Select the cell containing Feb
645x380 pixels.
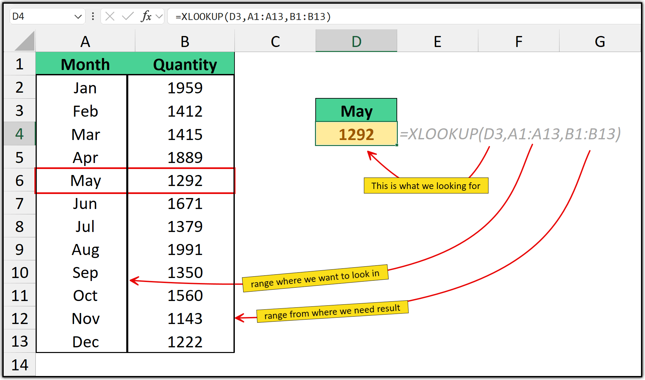point(82,111)
